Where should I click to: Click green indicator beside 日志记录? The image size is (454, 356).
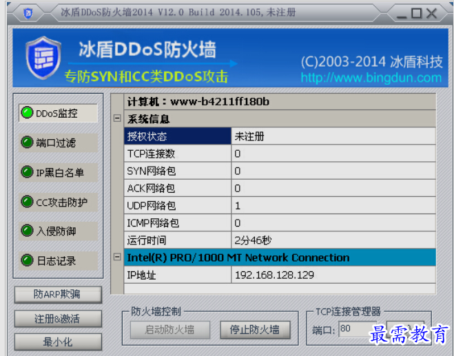coord(28,260)
